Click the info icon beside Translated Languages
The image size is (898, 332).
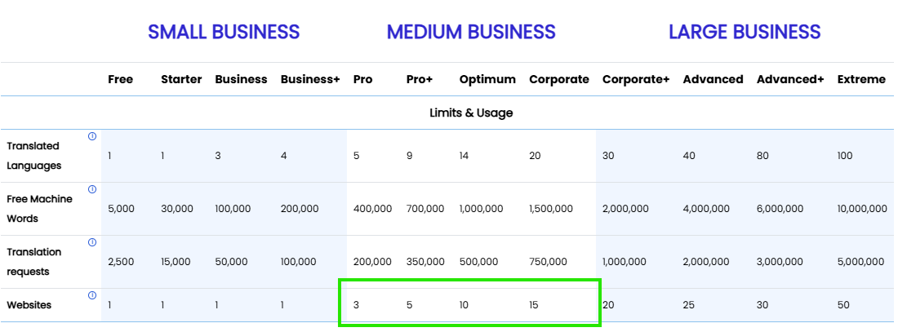pos(92,136)
